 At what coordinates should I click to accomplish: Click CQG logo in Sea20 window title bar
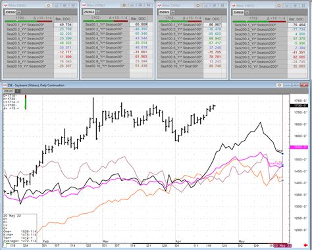tap(5, 5)
